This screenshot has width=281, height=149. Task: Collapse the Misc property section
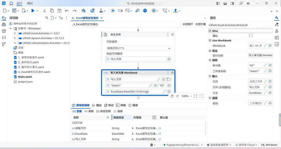[210, 31]
